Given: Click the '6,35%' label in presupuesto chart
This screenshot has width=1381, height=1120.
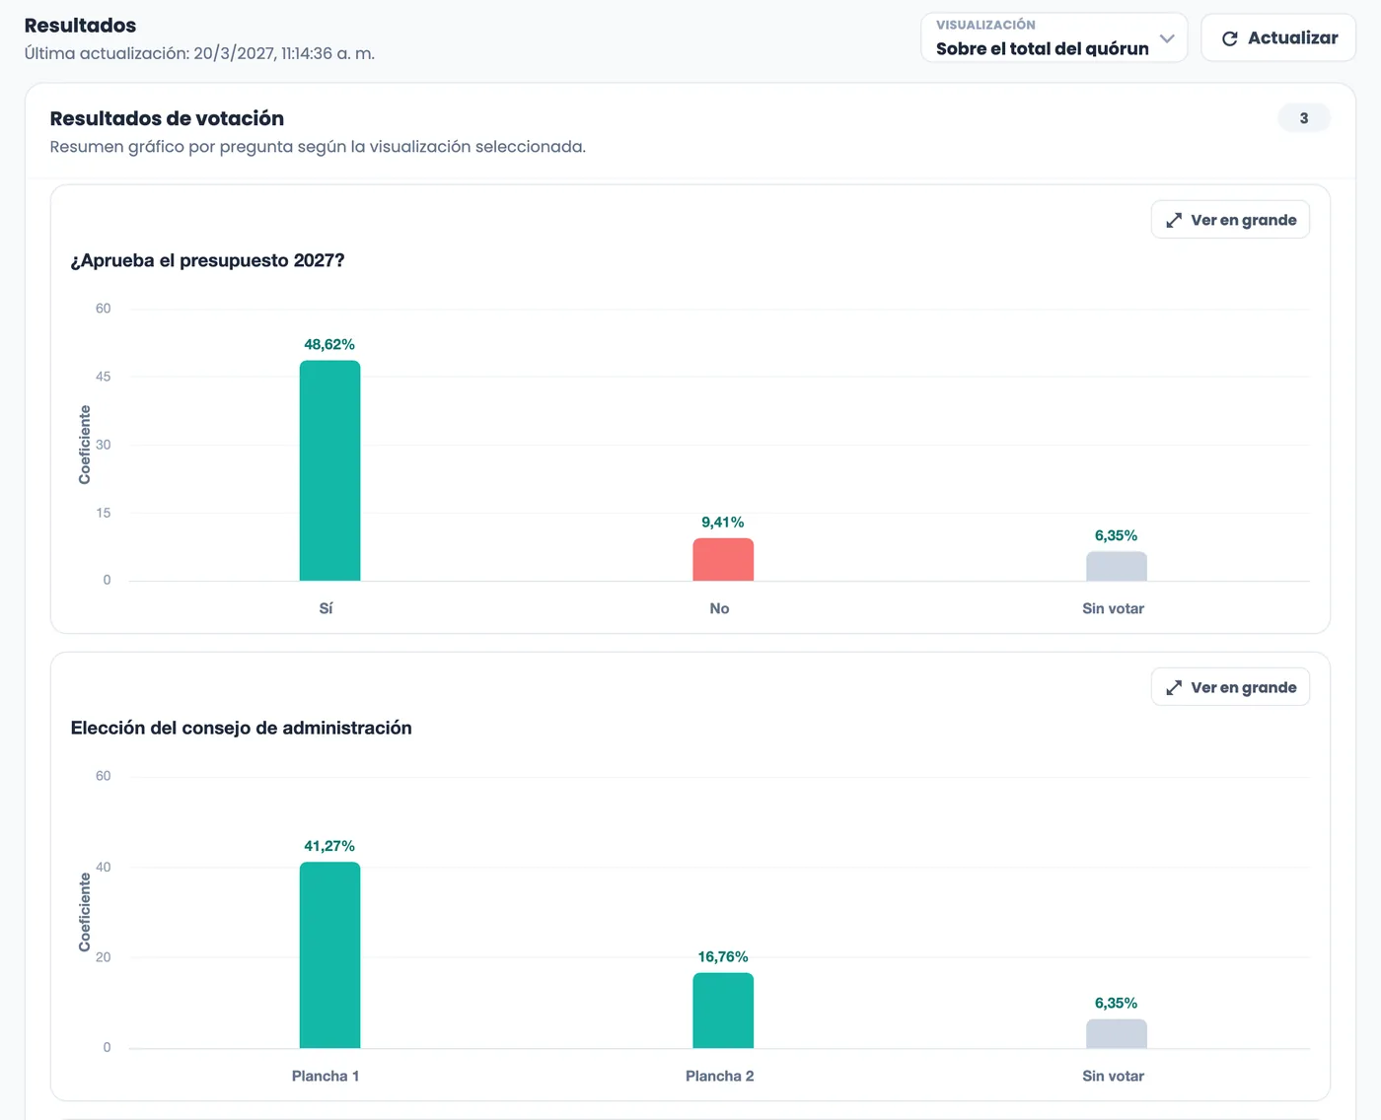Looking at the screenshot, I should [x=1117, y=535].
